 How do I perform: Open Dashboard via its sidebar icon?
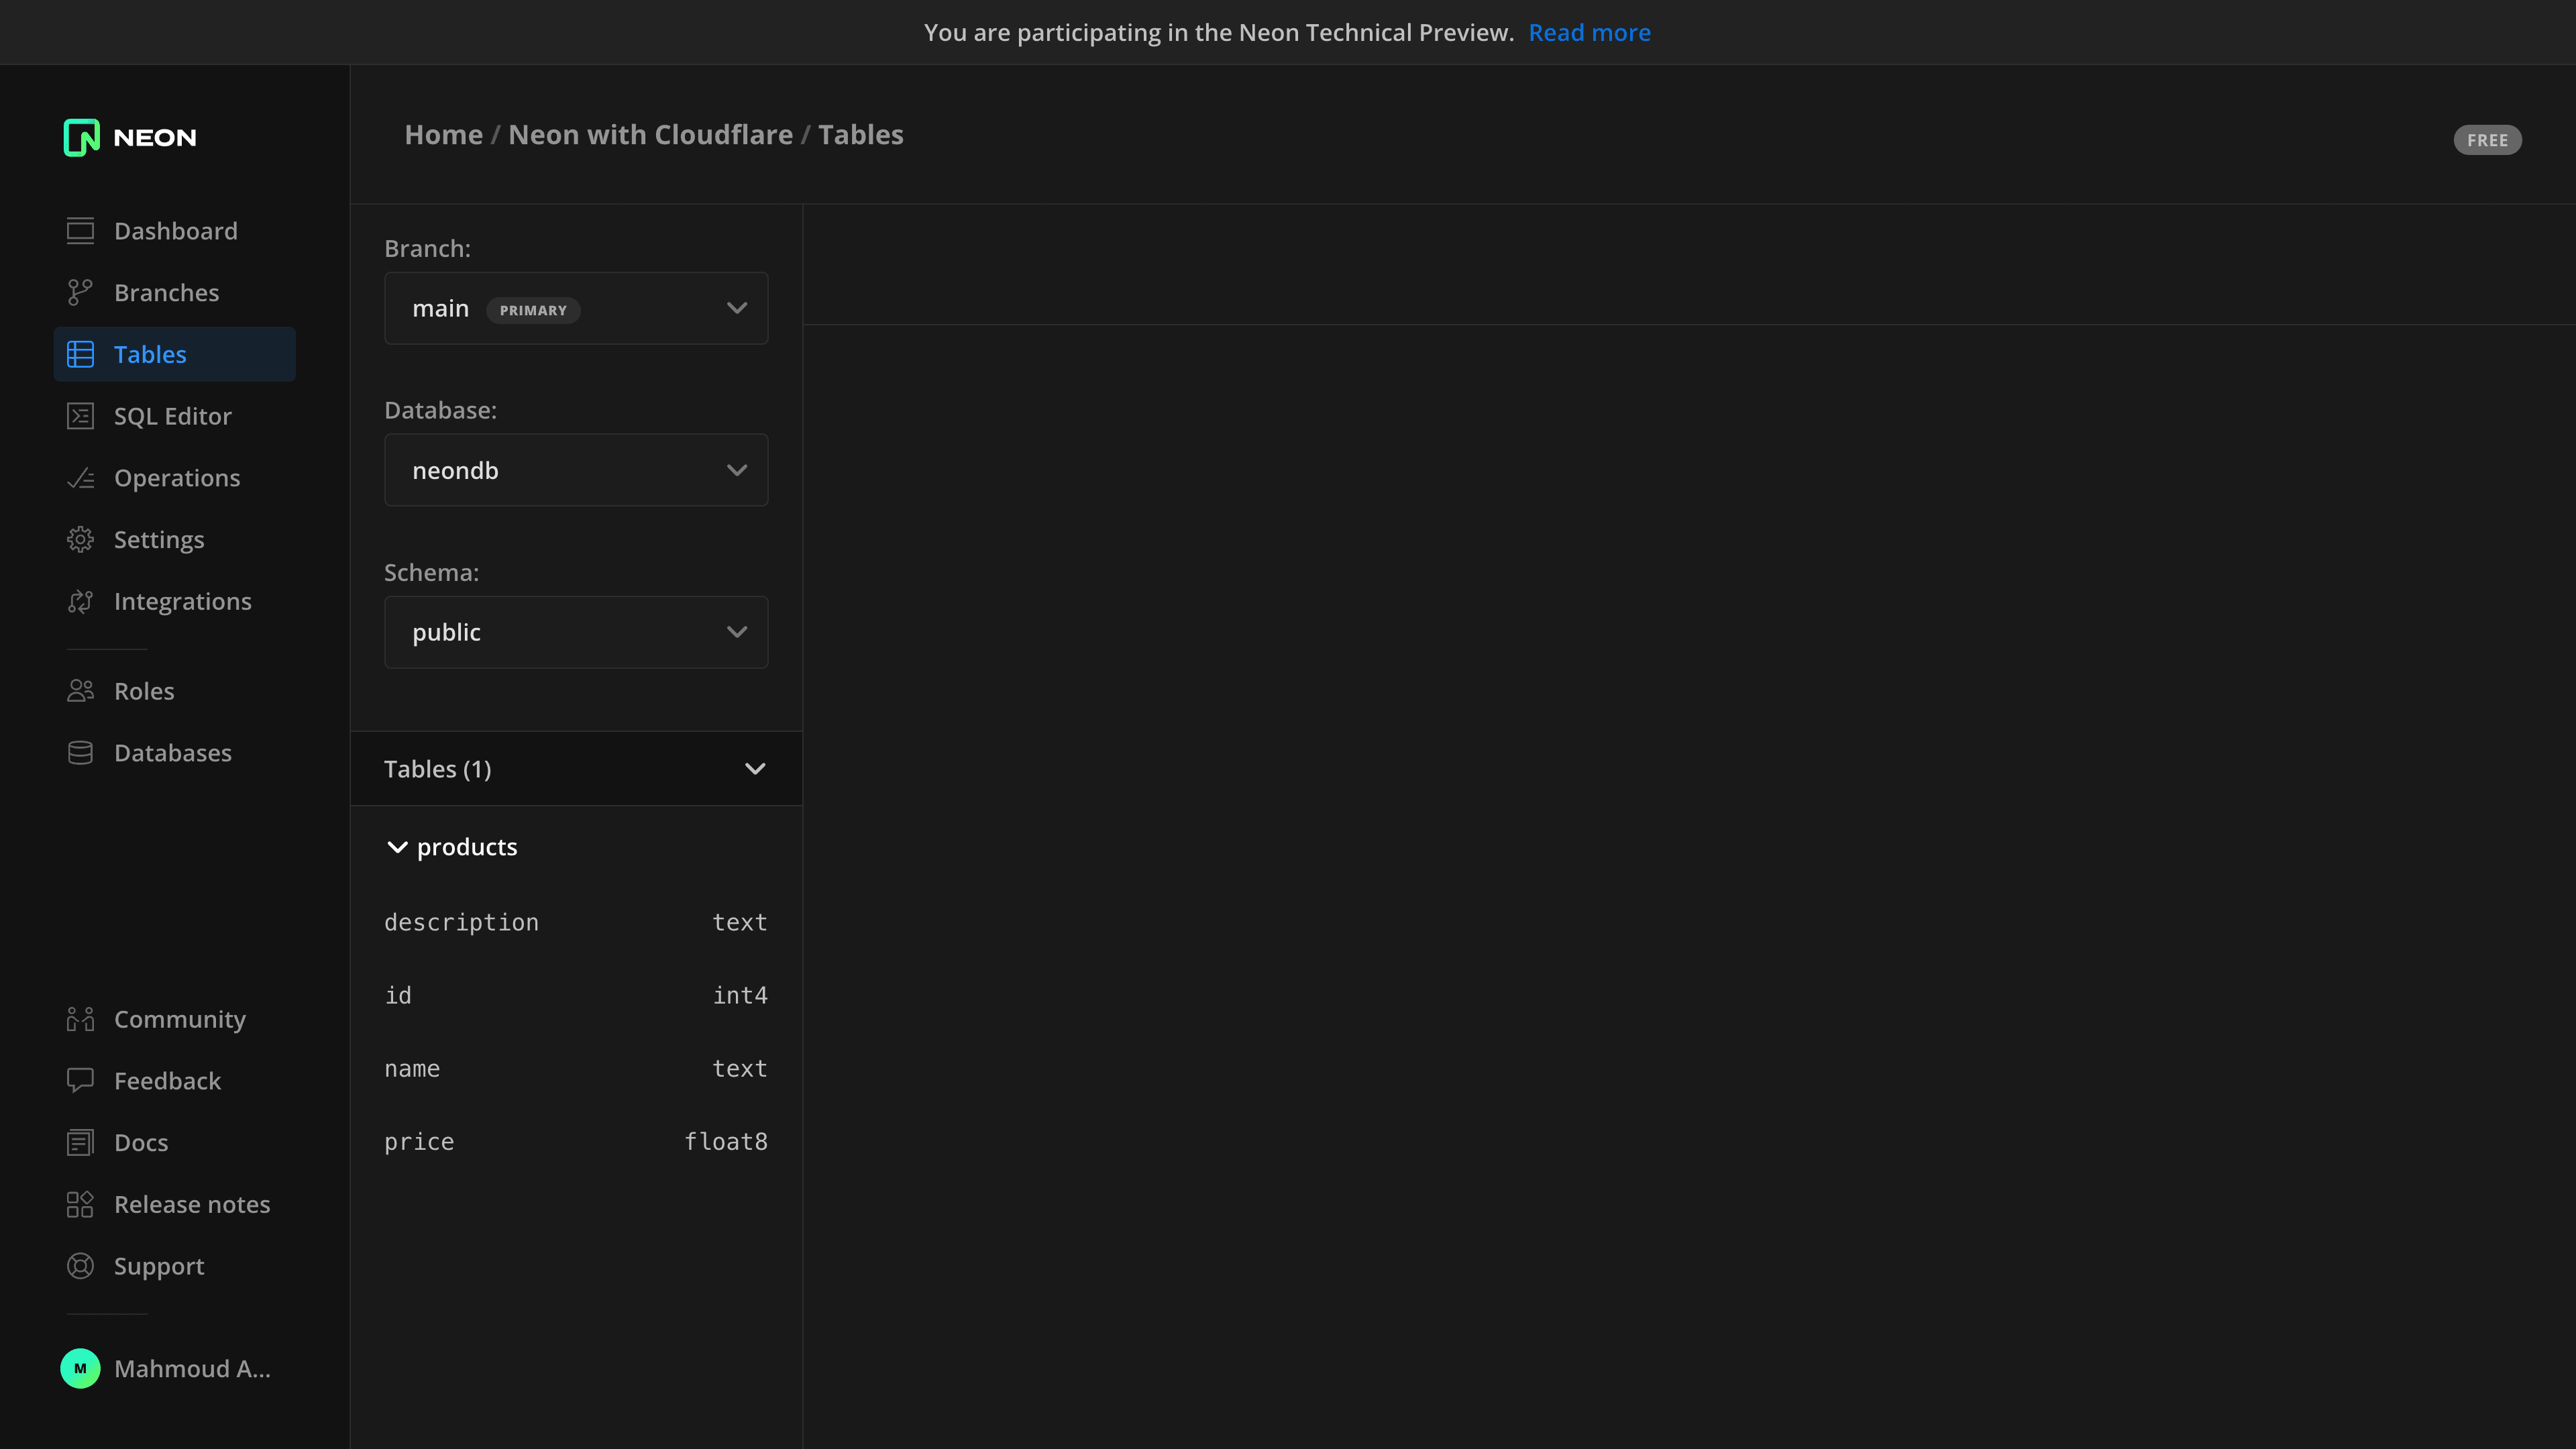click(x=80, y=231)
